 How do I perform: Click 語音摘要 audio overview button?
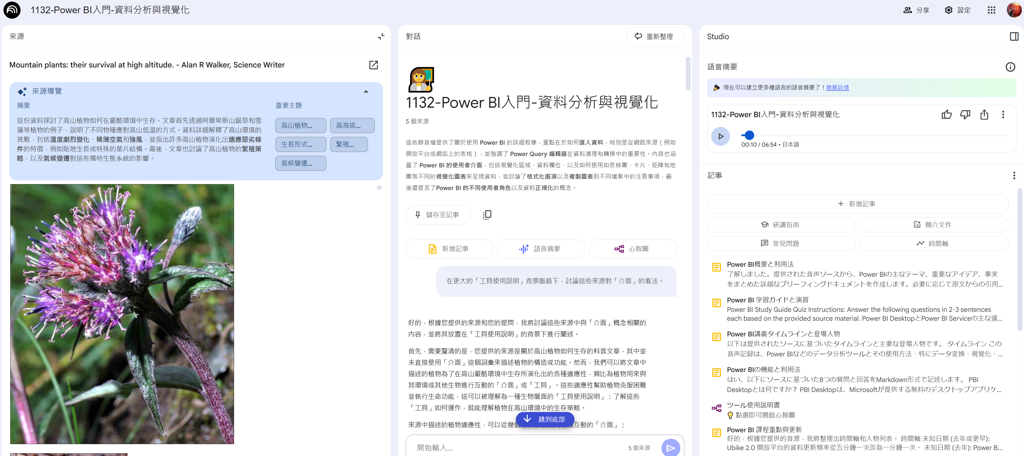(541, 249)
